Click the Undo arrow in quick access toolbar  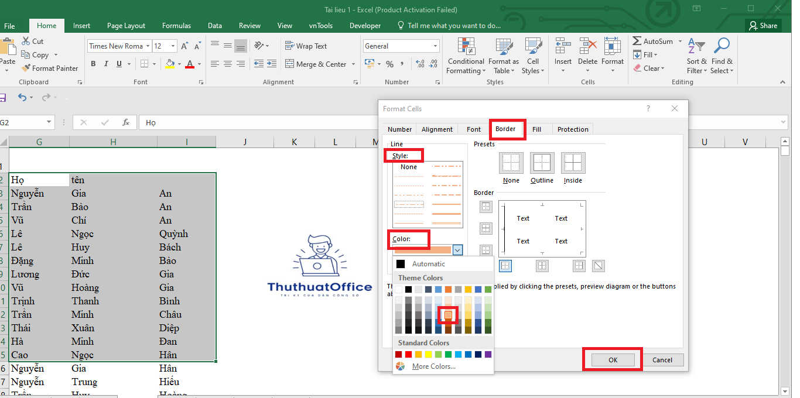pyautogui.click(x=22, y=98)
